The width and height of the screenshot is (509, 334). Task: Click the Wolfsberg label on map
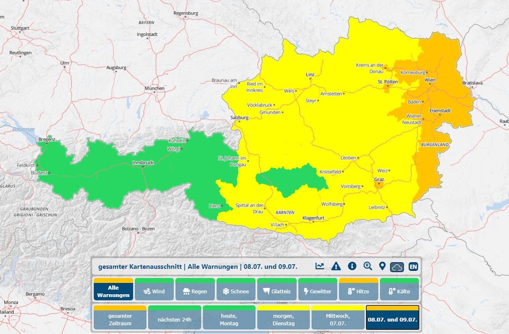pos(332,204)
